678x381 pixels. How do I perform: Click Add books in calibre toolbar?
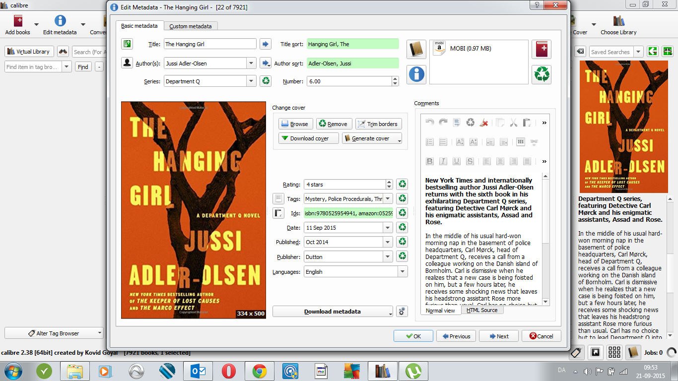tap(18, 24)
